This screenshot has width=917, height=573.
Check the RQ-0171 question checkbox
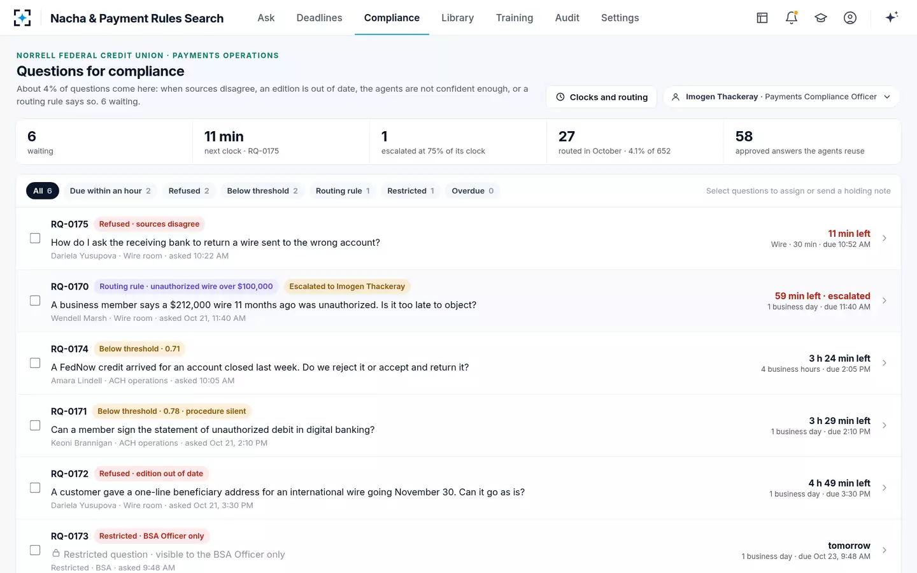[35, 425]
